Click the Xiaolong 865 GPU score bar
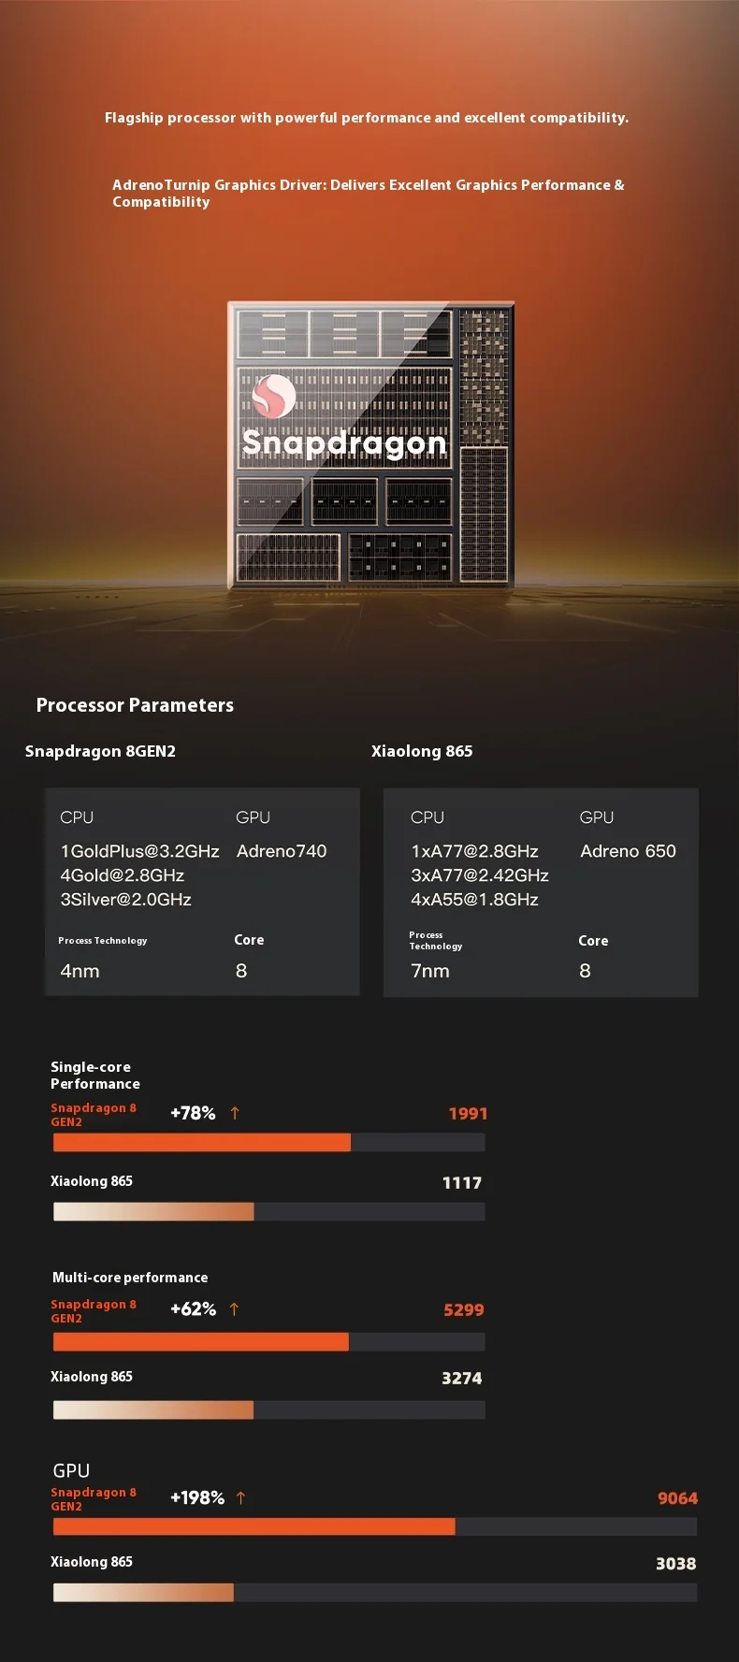 143,1592
